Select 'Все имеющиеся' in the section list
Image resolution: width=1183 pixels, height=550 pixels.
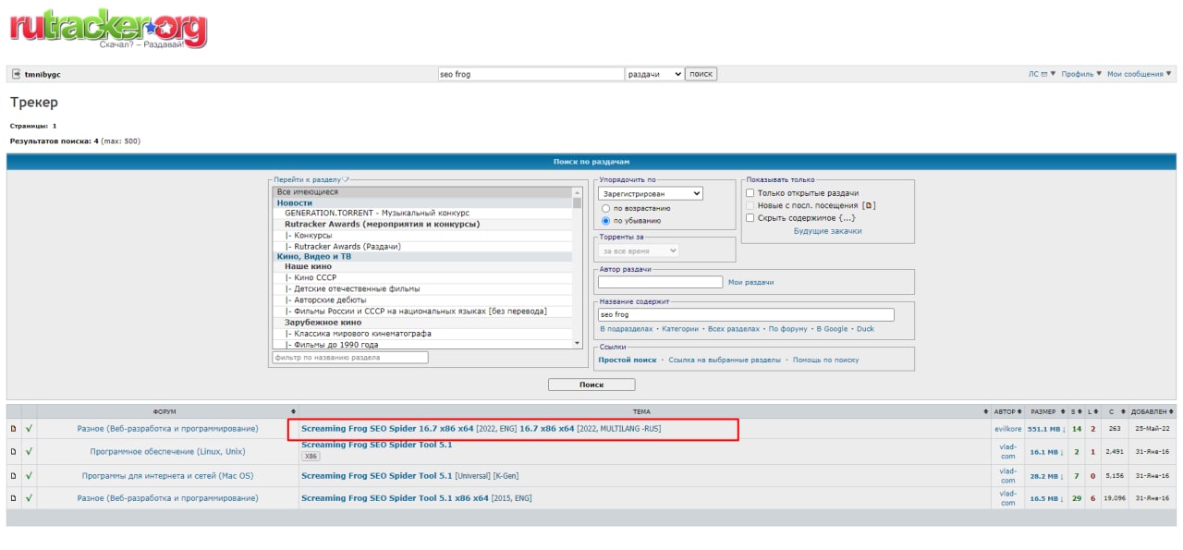422,192
